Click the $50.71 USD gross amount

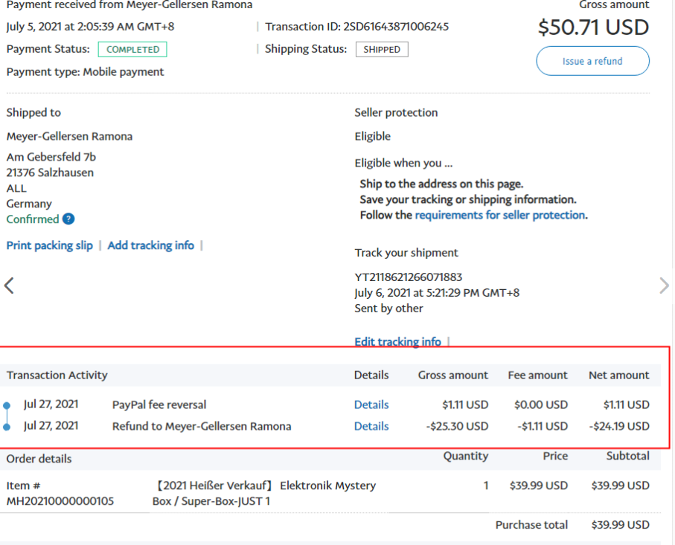593,28
